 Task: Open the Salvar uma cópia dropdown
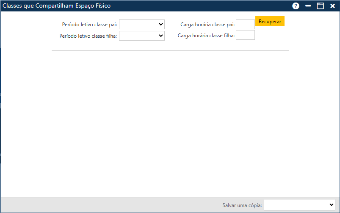[299, 205]
